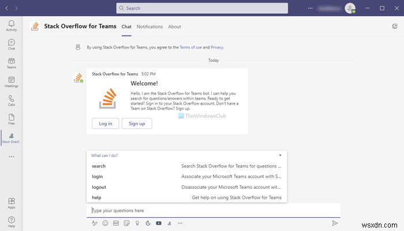404x231 pixels.
Task: Choose the login command suggestion
Action: [186, 176]
